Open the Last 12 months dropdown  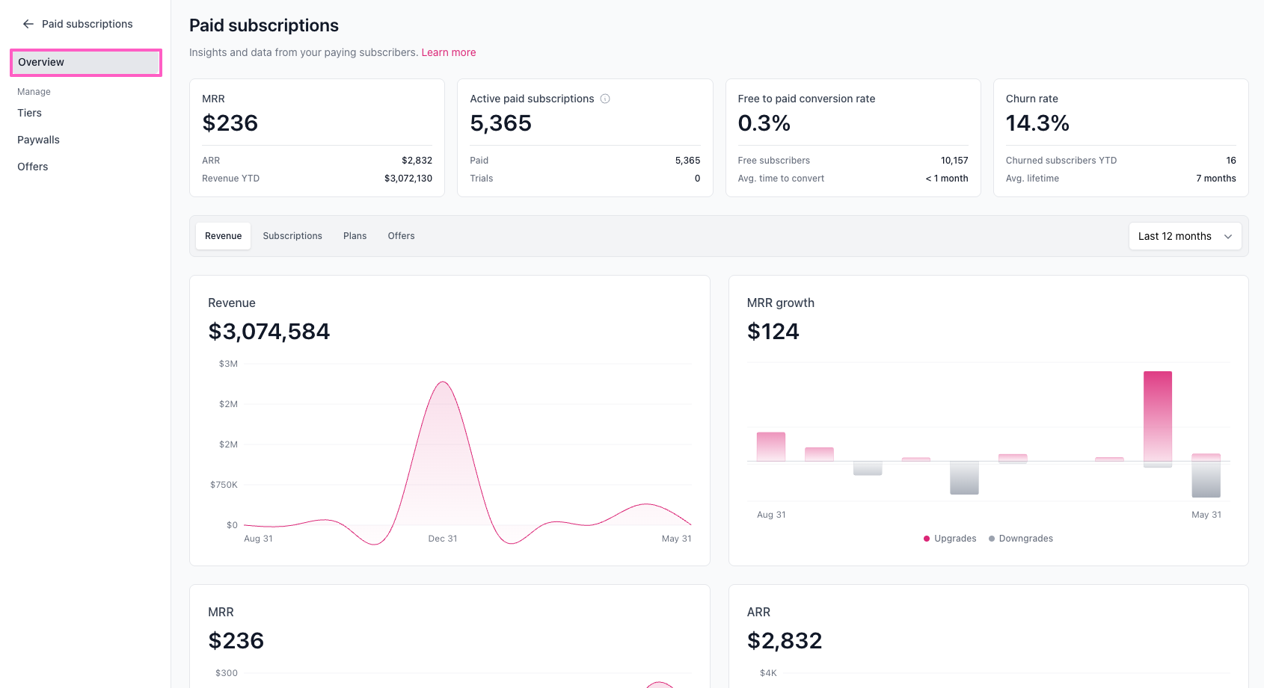tap(1185, 236)
